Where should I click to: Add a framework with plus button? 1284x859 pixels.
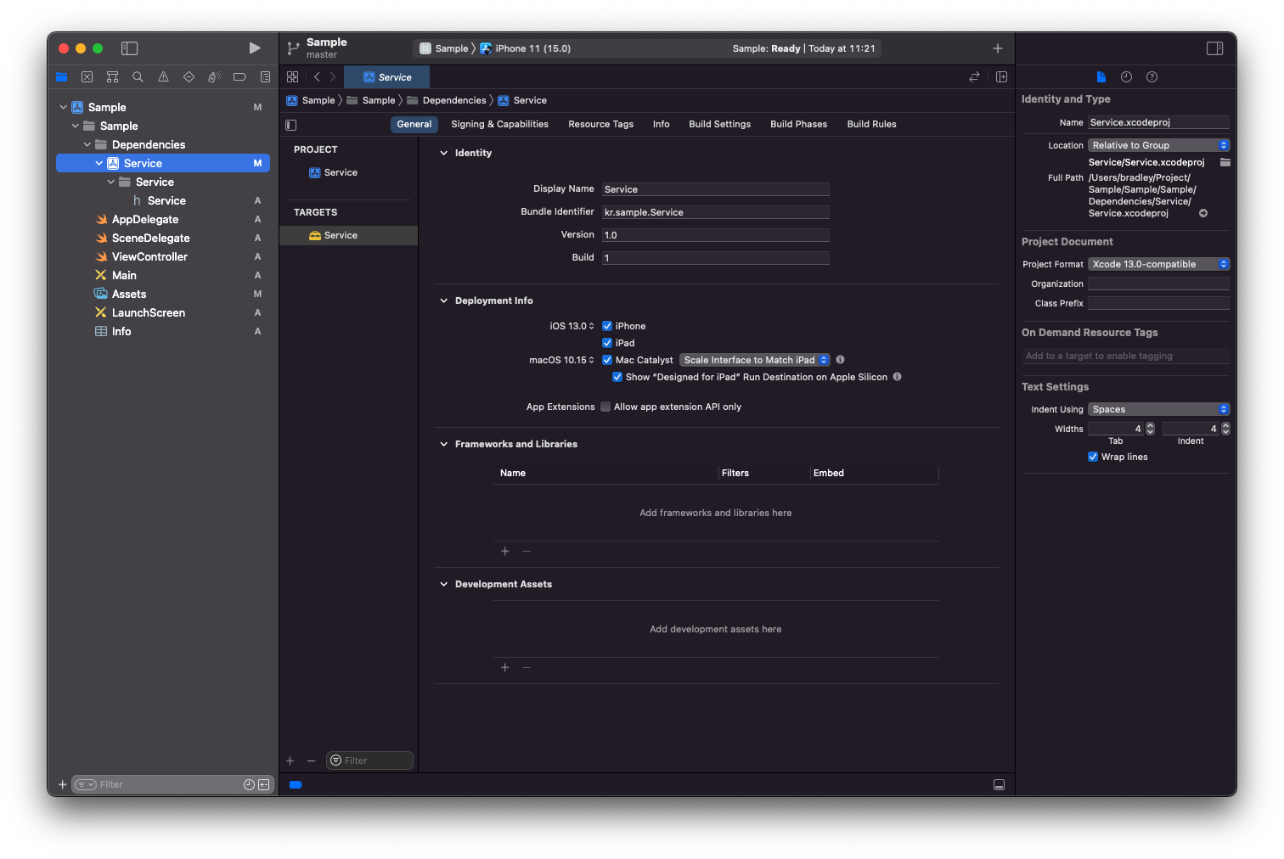(x=504, y=552)
